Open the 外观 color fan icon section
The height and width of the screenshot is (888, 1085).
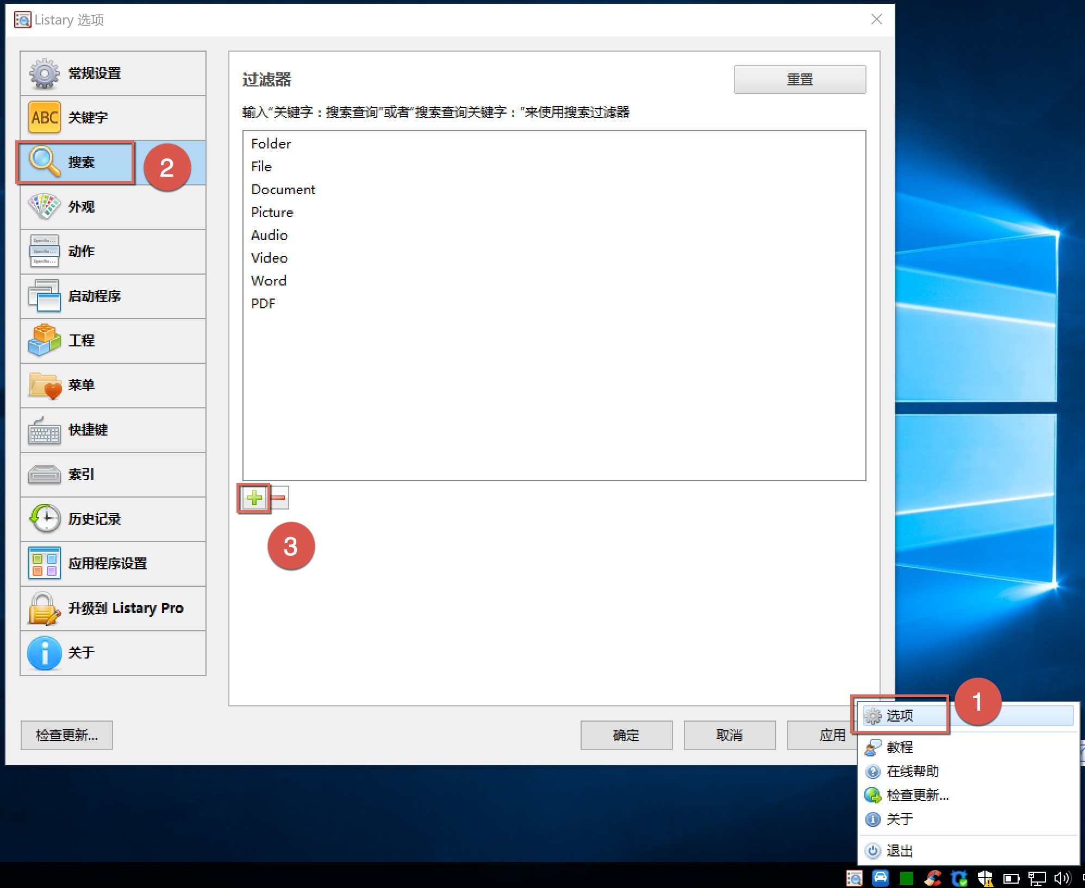coord(113,207)
